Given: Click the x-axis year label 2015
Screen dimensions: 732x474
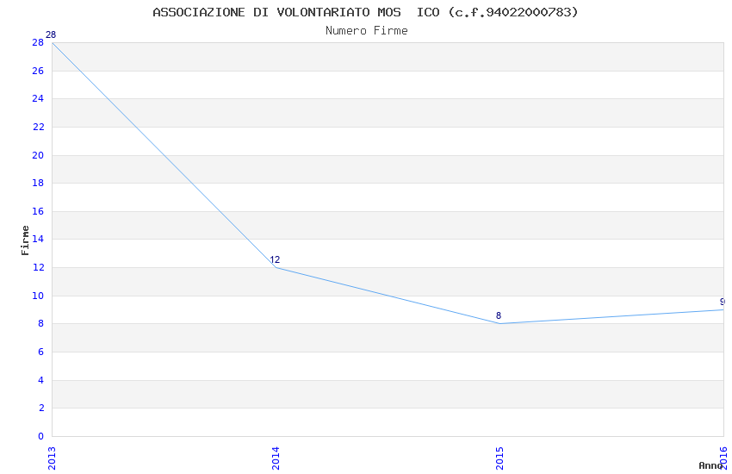Looking at the screenshot, I should pyautogui.click(x=500, y=458).
